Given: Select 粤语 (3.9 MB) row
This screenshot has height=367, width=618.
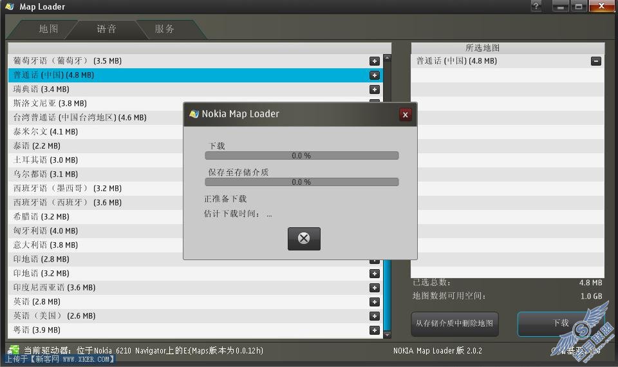Looking at the screenshot, I should click(195, 330).
